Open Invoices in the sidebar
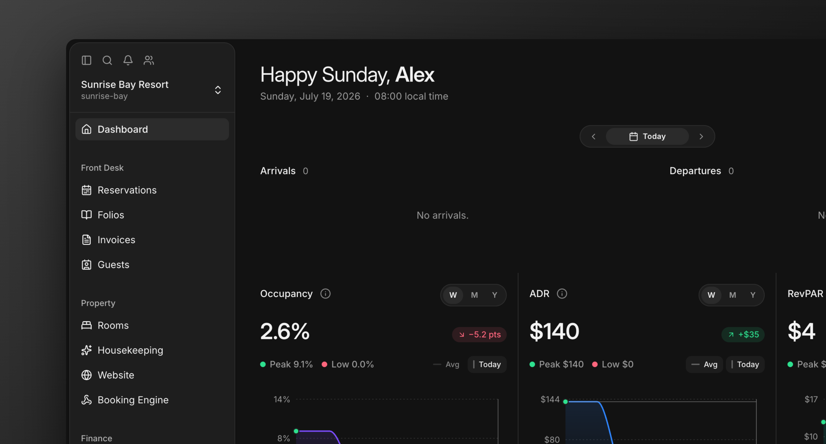The image size is (826, 444). click(152, 240)
